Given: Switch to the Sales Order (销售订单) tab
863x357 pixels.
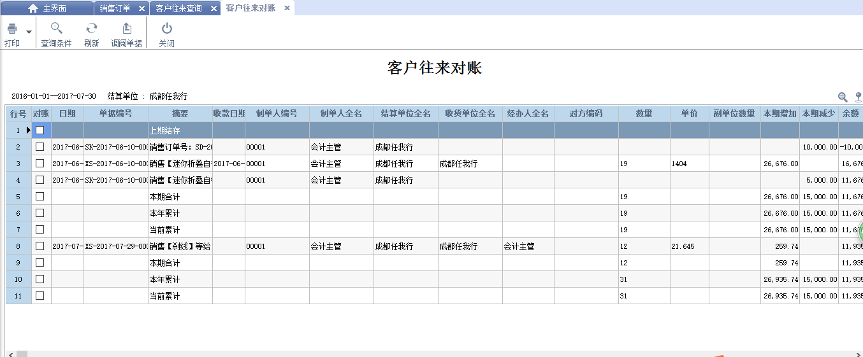Looking at the screenshot, I should click(x=115, y=8).
